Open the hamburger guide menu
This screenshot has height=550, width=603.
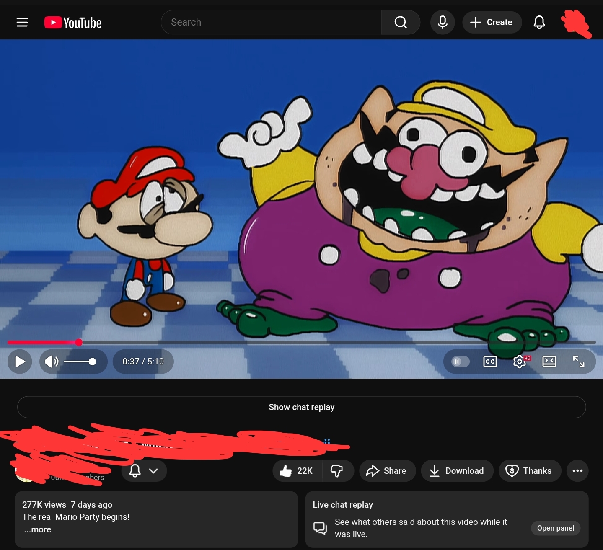[22, 22]
